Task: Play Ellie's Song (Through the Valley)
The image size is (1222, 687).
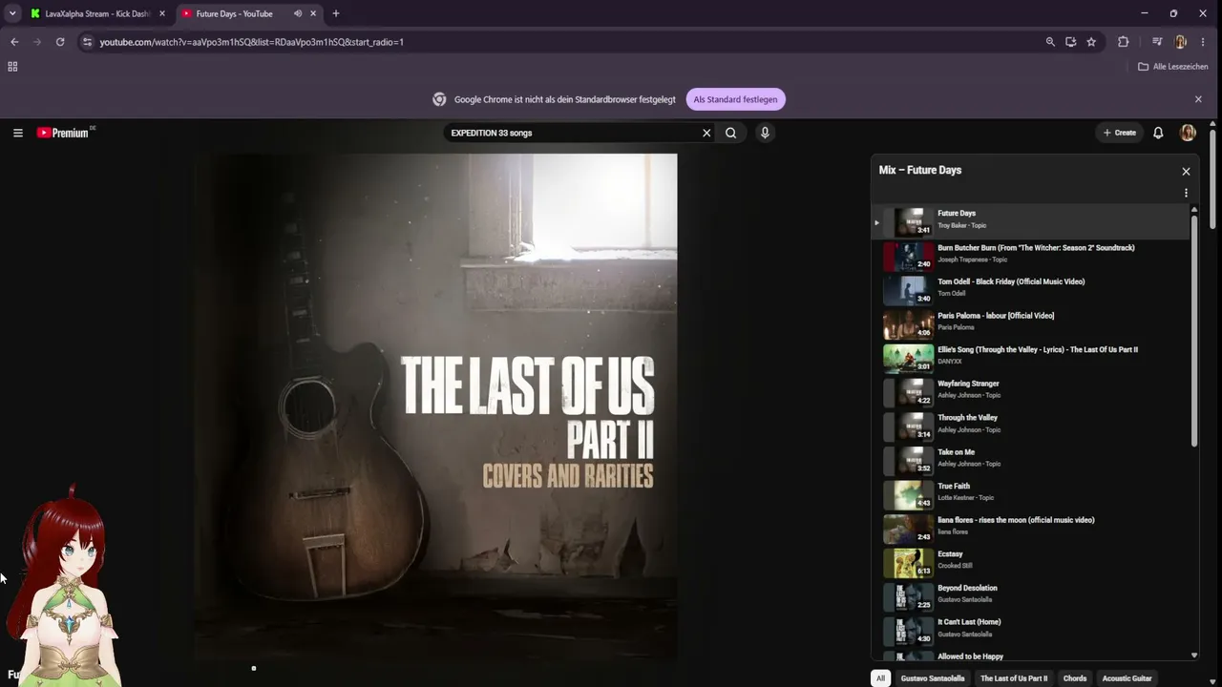Action: [x=1031, y=357]
